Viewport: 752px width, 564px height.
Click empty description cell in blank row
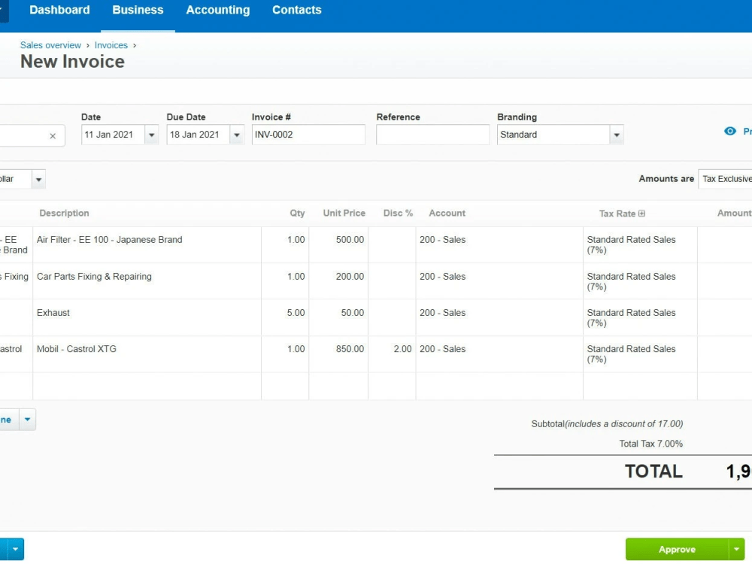pyautogui.click(x=147, y=386)
